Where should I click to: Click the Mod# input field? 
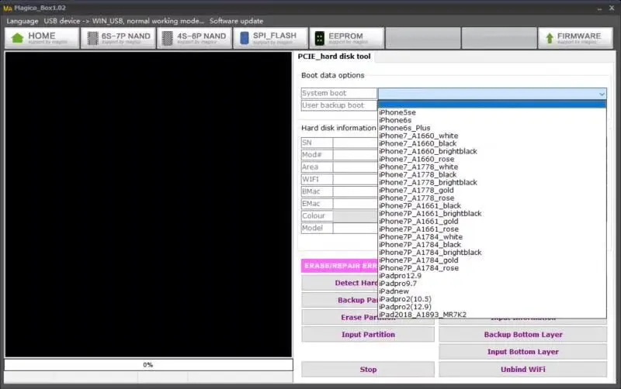(x=356, y=155)
